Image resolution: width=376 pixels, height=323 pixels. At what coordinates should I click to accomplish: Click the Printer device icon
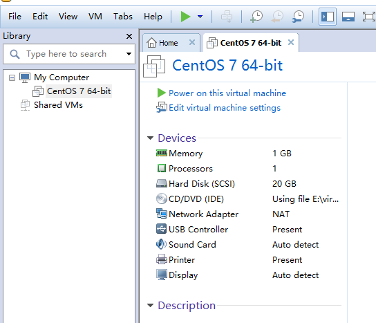[x=161, y=259]
